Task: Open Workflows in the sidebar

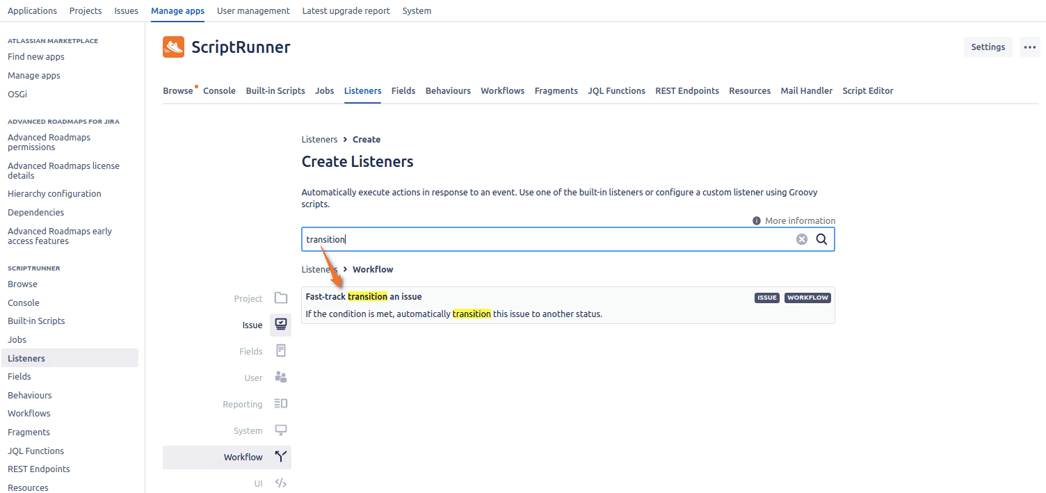Action: 29,414
